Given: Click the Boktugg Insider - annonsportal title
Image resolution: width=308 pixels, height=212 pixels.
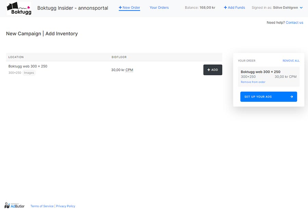Looking at the screenshot, I should pyautogui.click(x=73, y=8).
